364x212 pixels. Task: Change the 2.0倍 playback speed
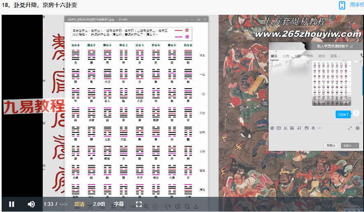click(99, 204)
